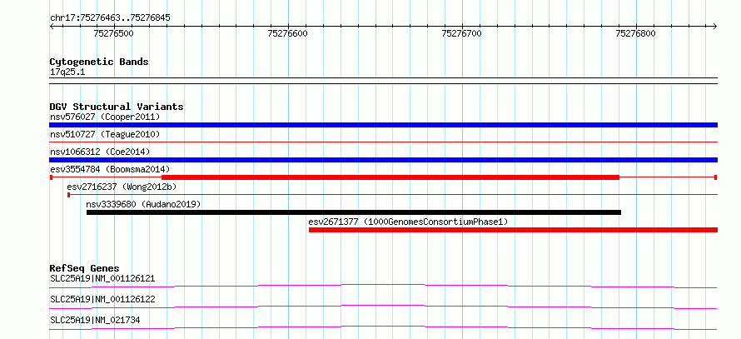The height and width of the screenshot is (339, 741).
Task: Select the DGV Structural Variants track heading
Action: pyautogui.click(x=117, y=107)
